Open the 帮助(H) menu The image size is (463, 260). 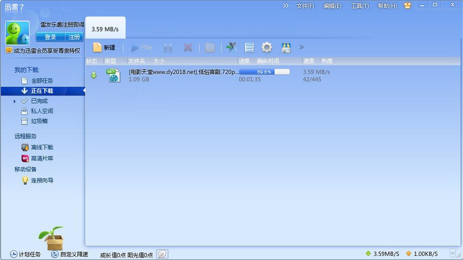pyautogui.click(x=387, y=6)
